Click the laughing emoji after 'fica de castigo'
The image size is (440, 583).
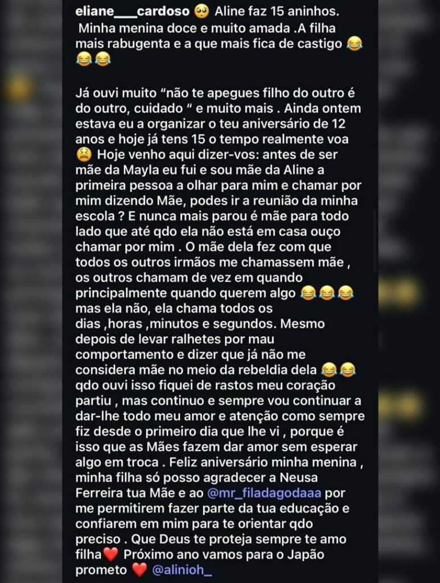tap(354, 44)
